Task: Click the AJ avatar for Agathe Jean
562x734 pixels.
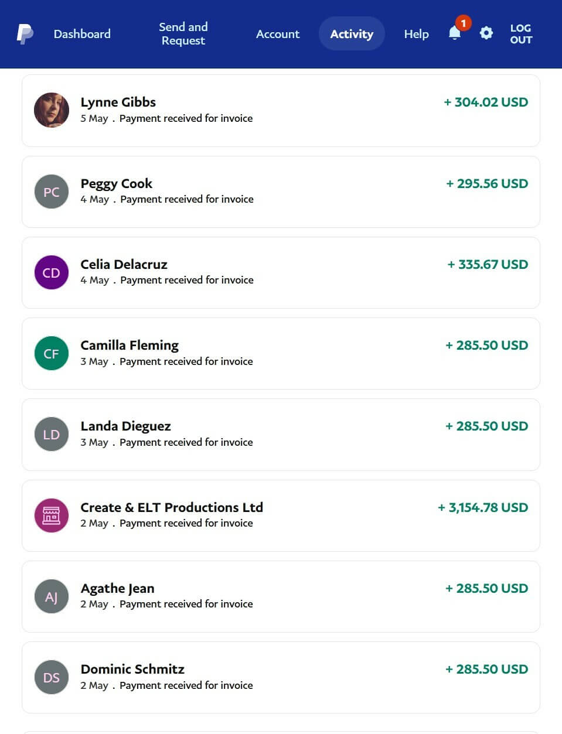Action: (52, 596)
